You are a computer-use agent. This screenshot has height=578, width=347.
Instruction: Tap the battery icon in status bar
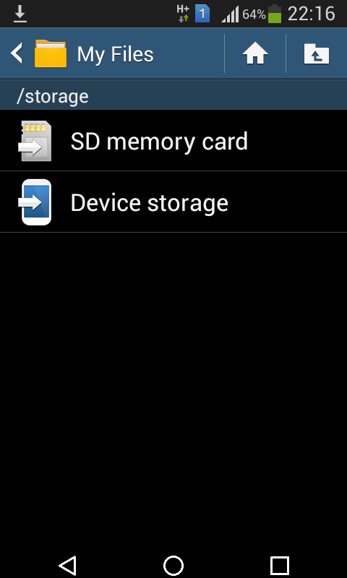(275, 14)
